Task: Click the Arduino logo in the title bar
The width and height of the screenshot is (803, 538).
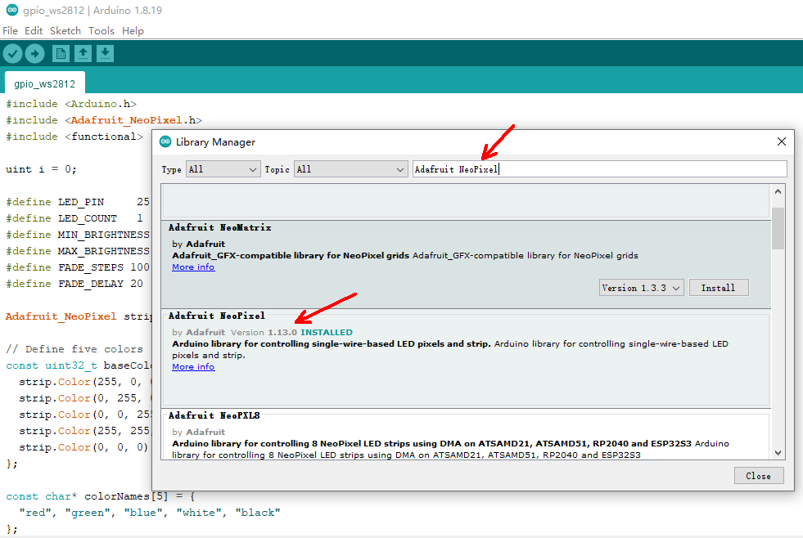Action: pyautogui.click(x=11, y=10)
